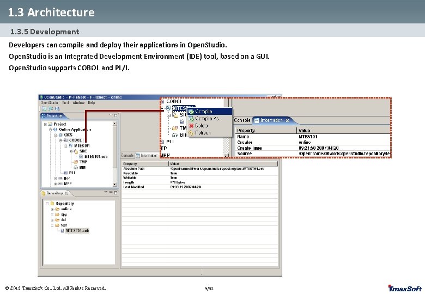Click the Source row in the callout table

313,154
